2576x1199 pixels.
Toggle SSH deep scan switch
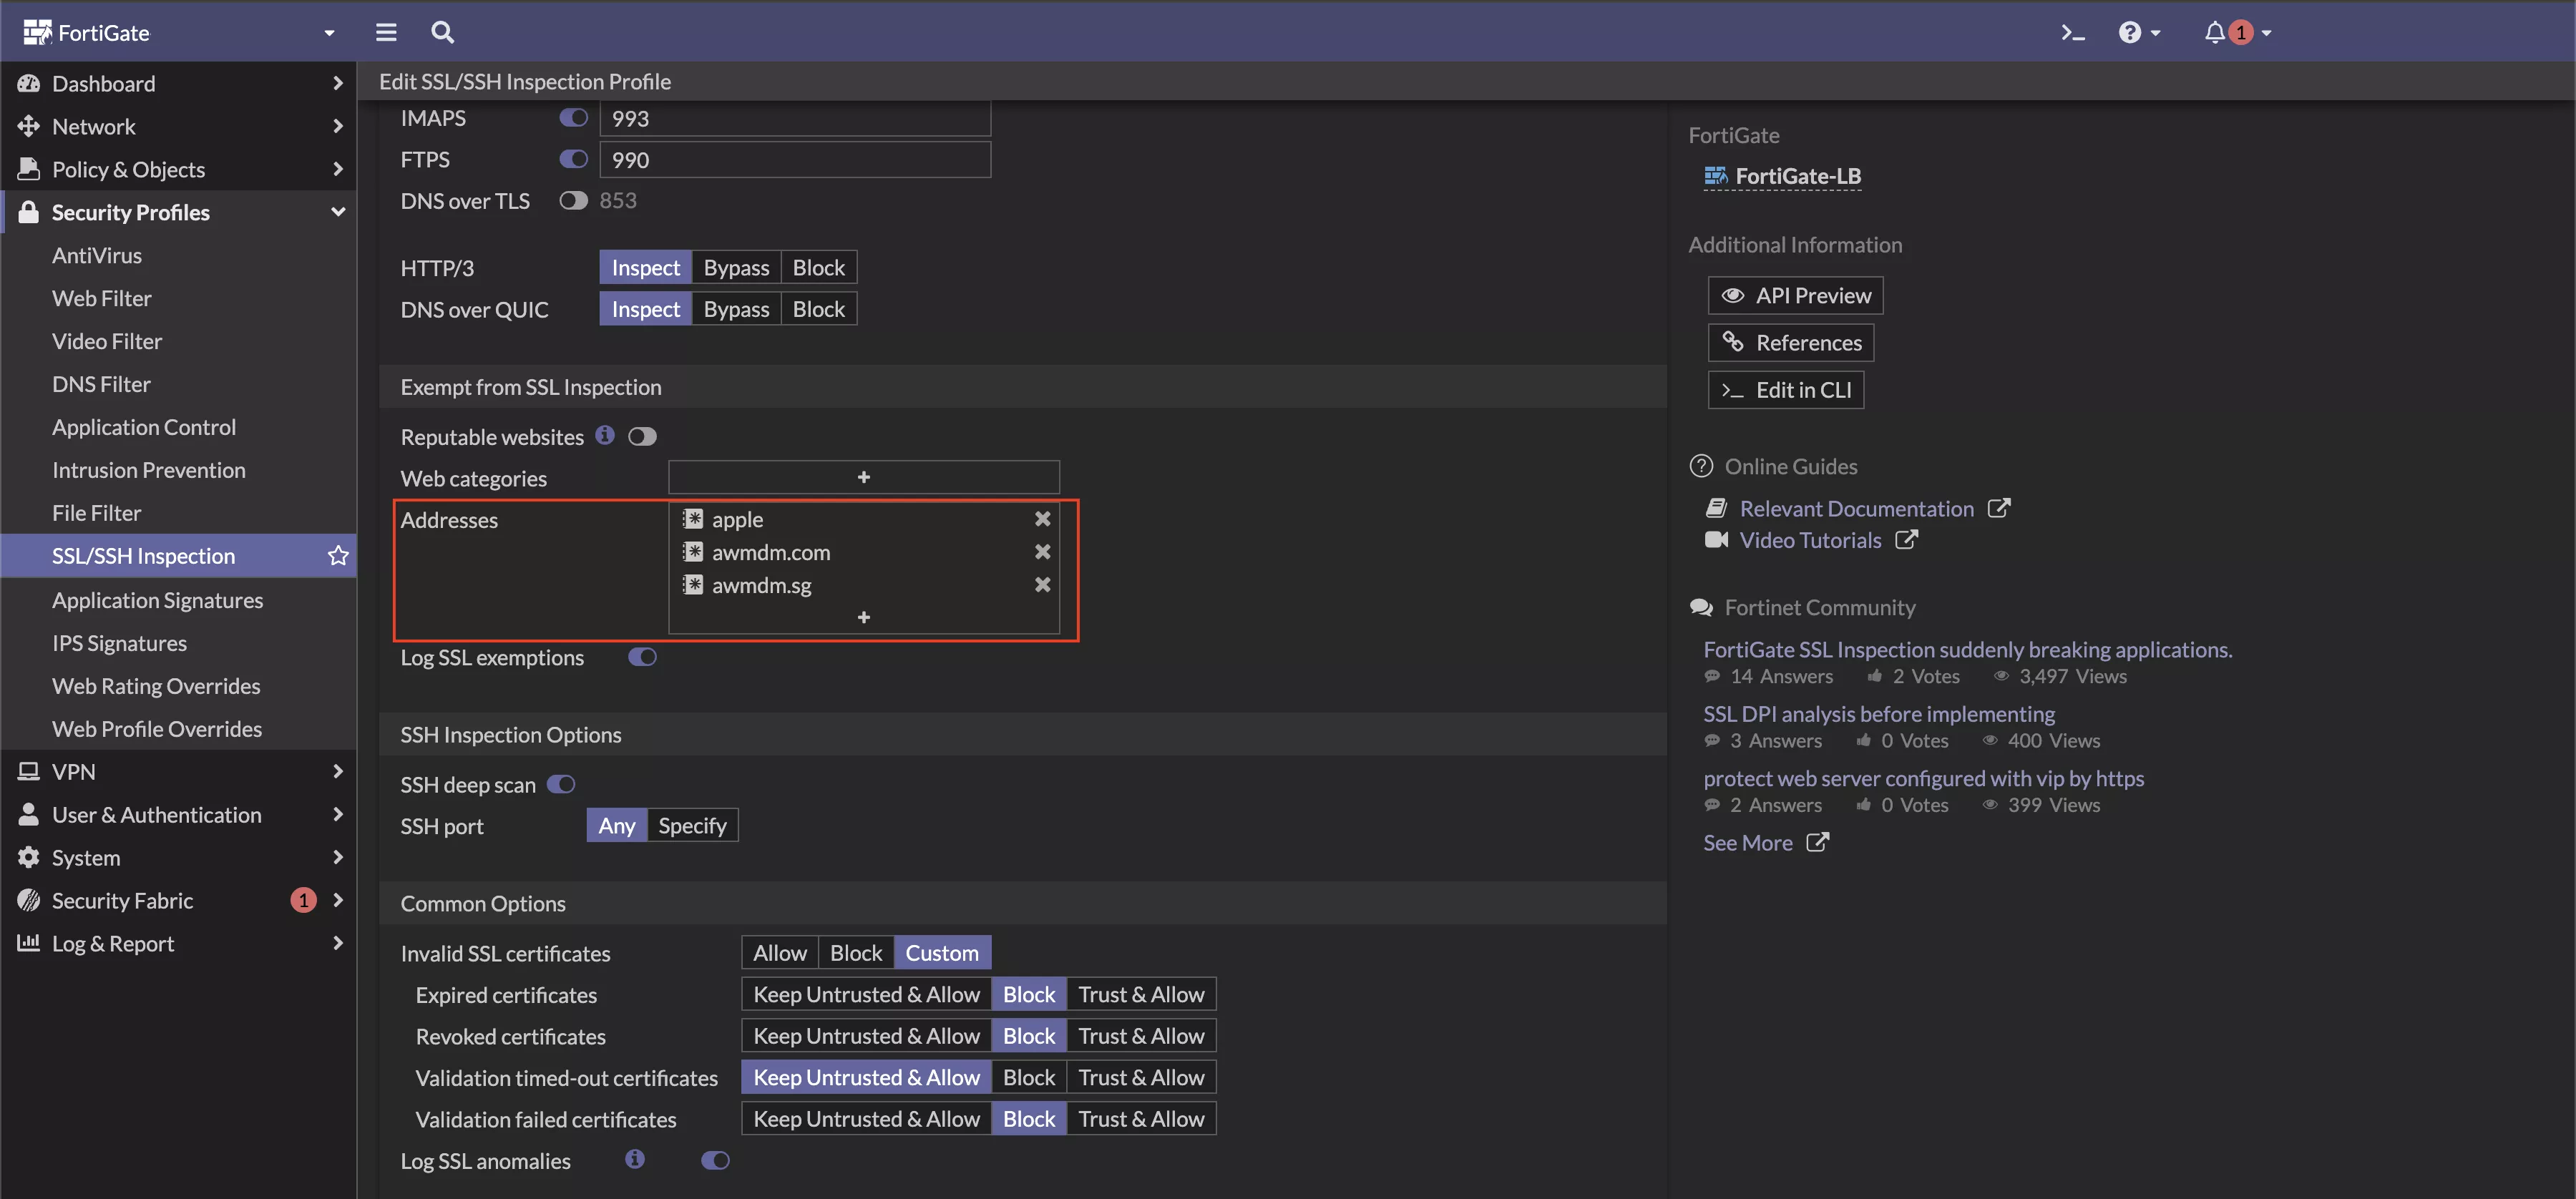click(x=561, y=784)
